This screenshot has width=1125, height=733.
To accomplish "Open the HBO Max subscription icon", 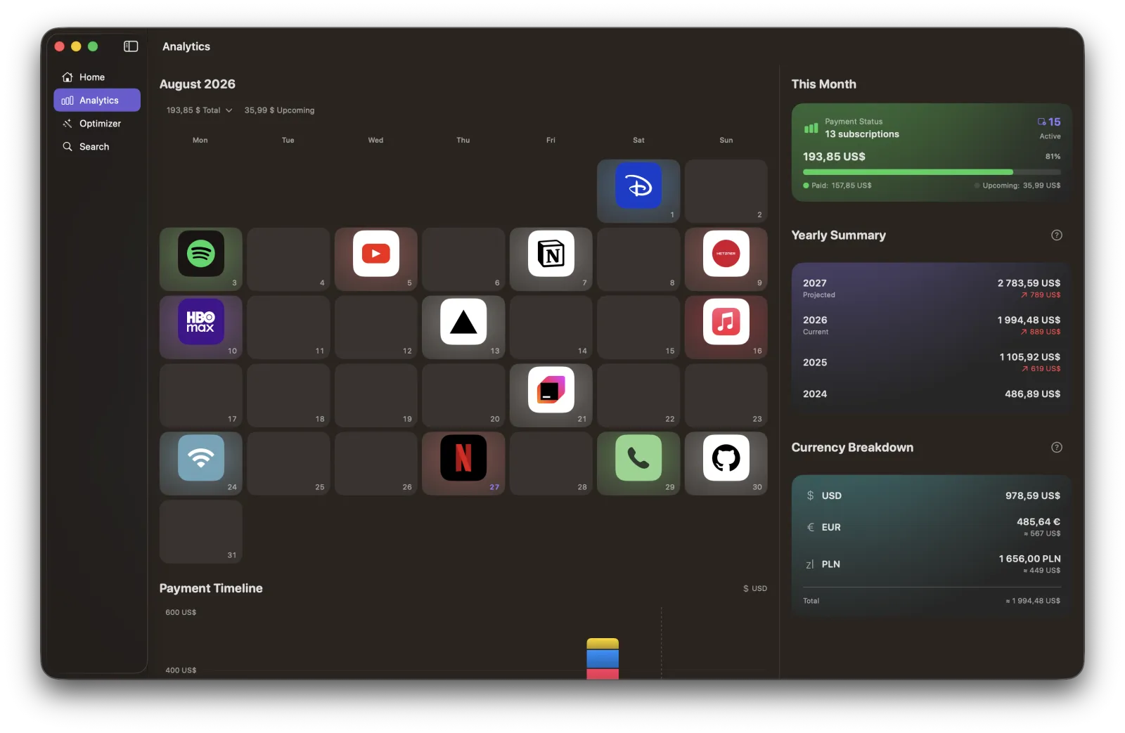I will [201, 322].
